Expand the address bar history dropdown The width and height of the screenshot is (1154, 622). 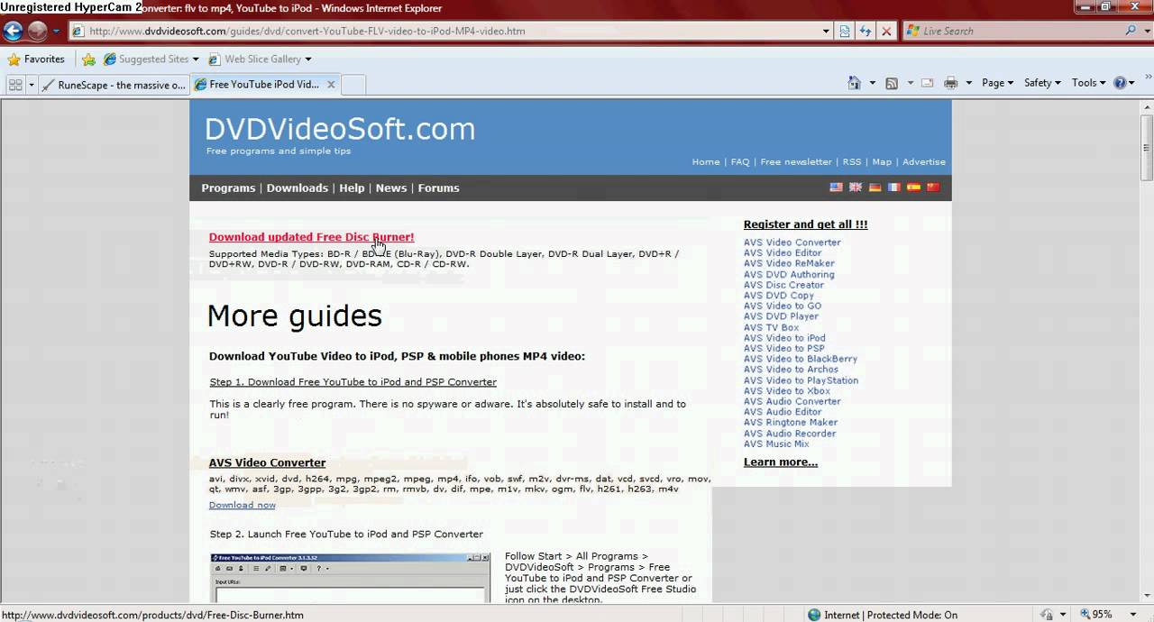(x=826, y=31)
